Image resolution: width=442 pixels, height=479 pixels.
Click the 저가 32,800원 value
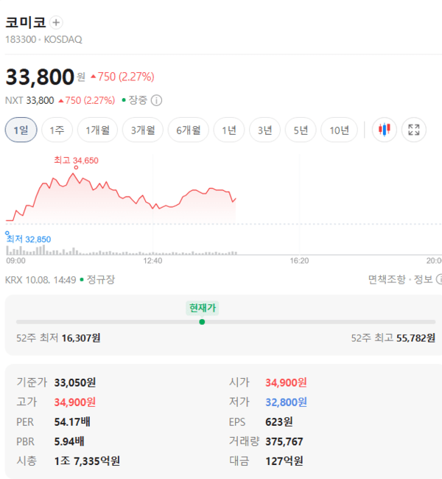[x=286, y=402]
